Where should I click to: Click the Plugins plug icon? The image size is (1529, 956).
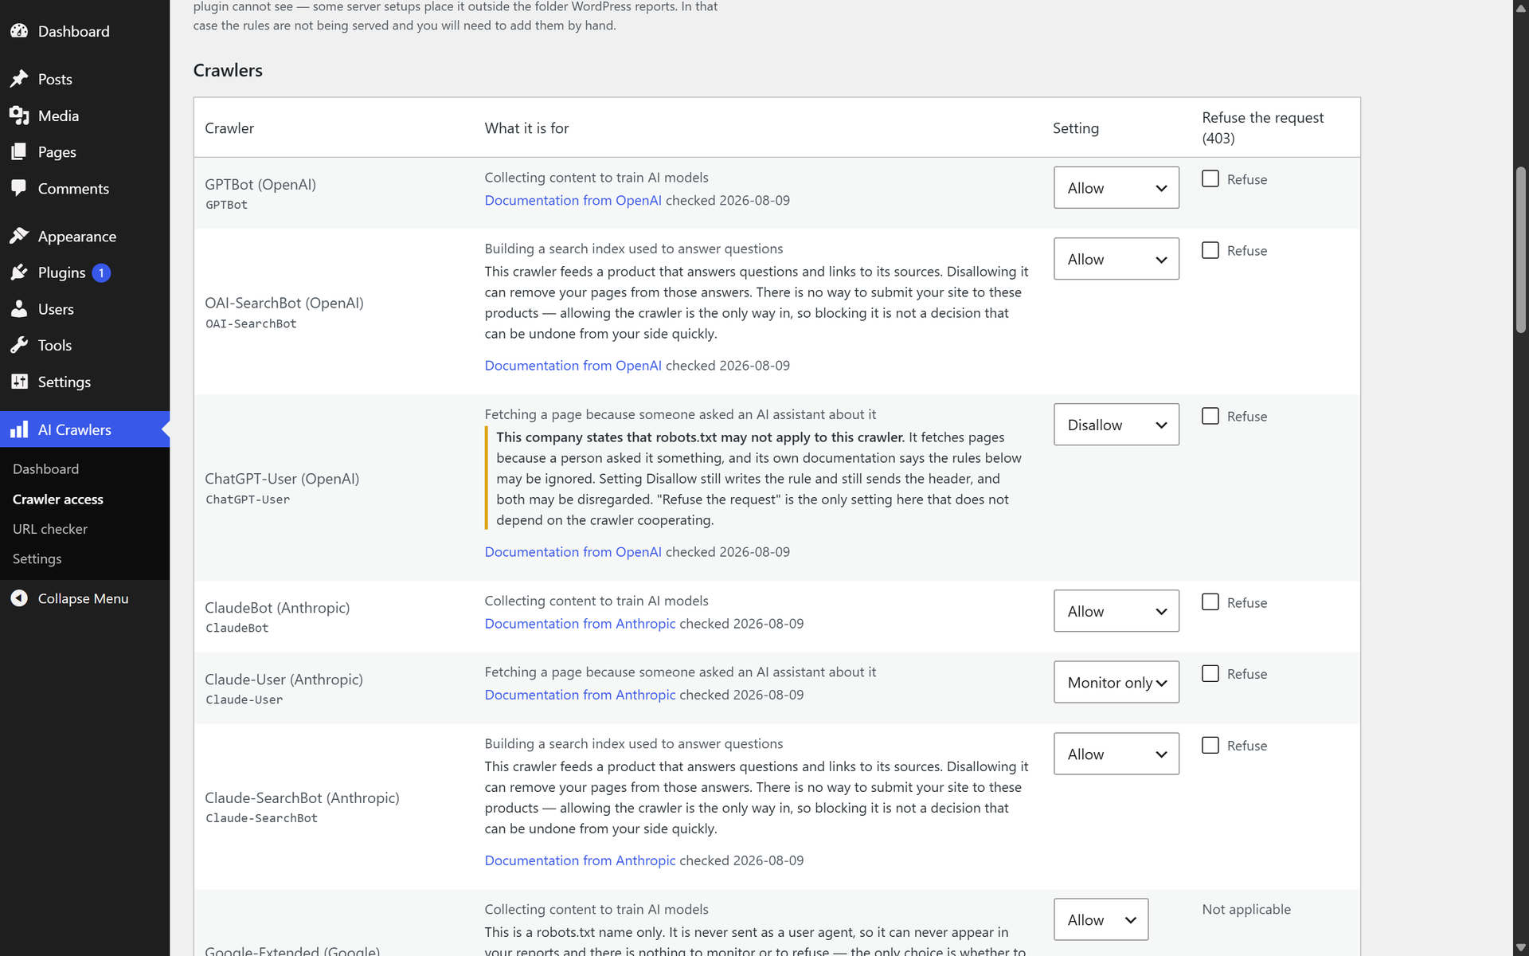point(19,272)
